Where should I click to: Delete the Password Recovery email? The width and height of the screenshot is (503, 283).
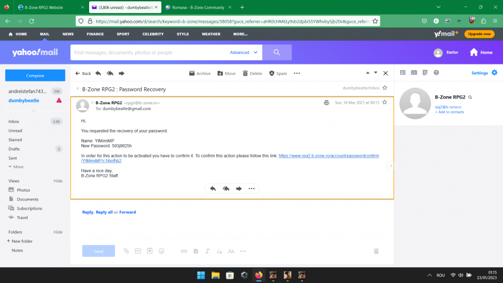253,73
